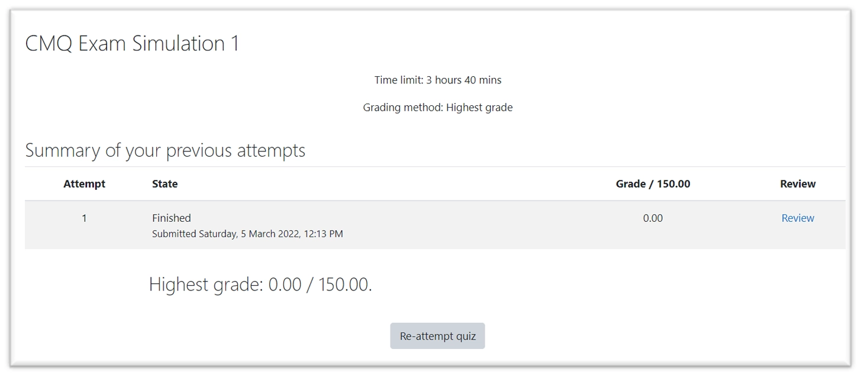The height and width of the screenshot is (375, 861).
Task: Click the "Time limit" label text
Action: [x=398, y=80]
